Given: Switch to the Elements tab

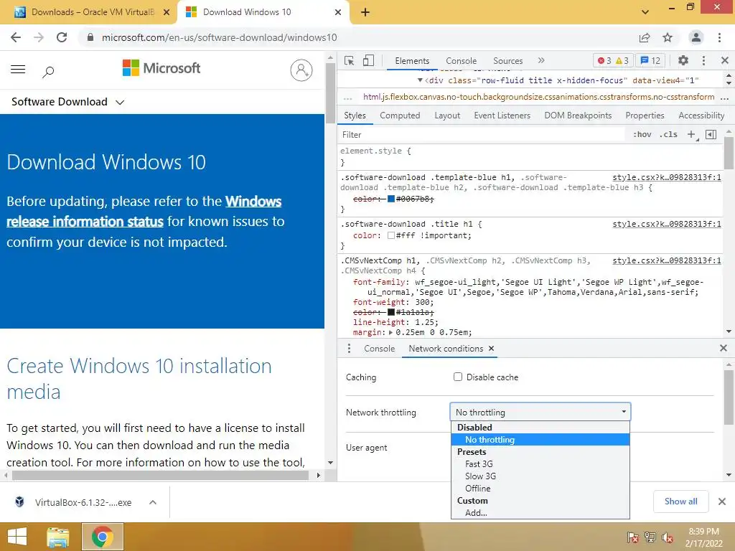Looking at the screenshot, I should pyautogui.click(x=412, y=61).
